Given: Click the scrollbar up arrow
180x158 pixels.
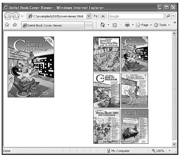Looking at the screenshot, I should [174, 33].
